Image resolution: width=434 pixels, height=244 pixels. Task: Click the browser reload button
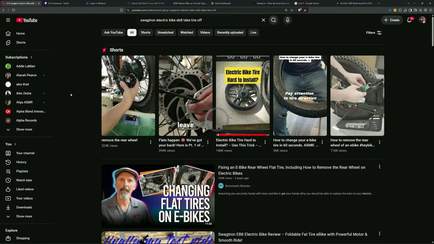13,10
